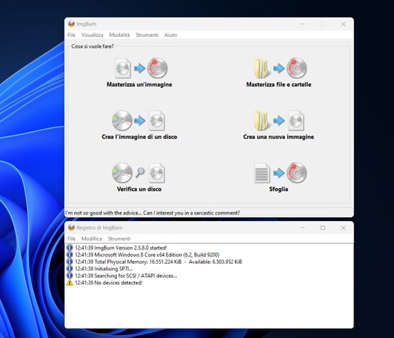Screen dimensions: 394x338
Task: Select log line 'Initialising SPTI...'
Action: pos(104,269)
